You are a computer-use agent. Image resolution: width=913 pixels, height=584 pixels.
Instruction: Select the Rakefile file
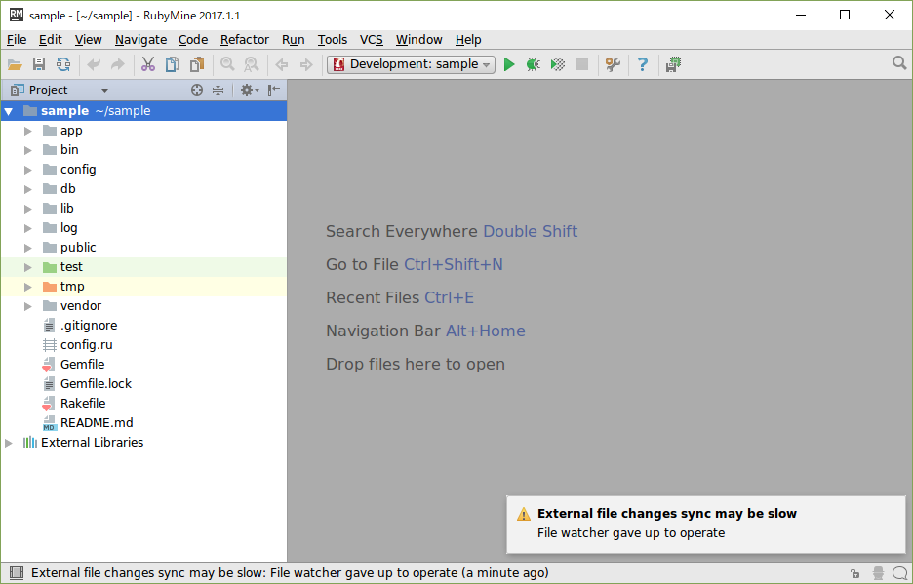143,404
